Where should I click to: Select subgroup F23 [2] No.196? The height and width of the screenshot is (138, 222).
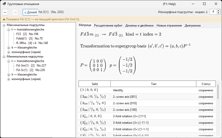27,34
